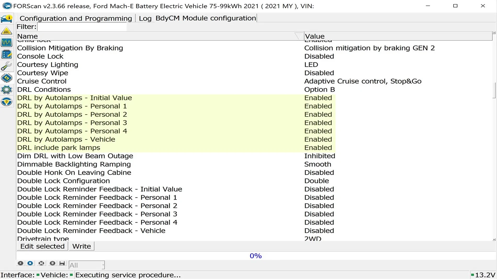Select DRL by Autolamps - Initial Value
The image size is (497, 279).
[x=254, y=98]
